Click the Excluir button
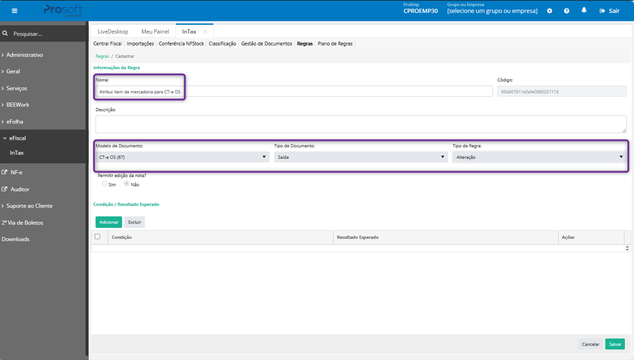This screenshot has width=634, height=360. coord(135,222)
